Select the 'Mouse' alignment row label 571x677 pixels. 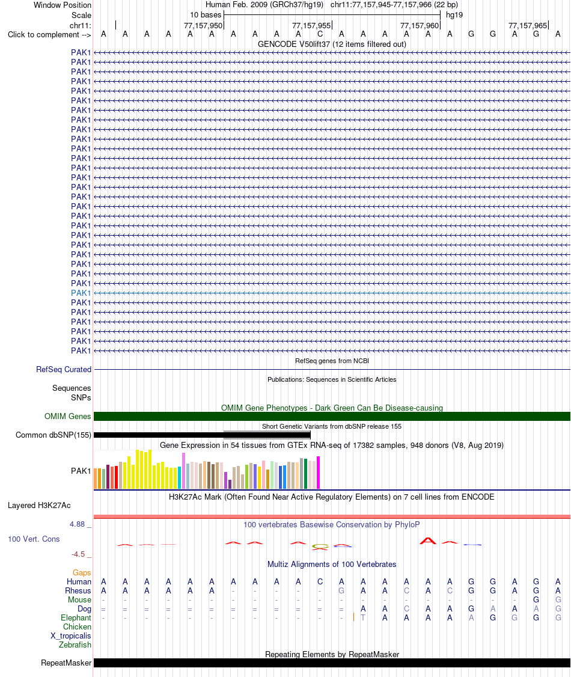tap(79, 600)
